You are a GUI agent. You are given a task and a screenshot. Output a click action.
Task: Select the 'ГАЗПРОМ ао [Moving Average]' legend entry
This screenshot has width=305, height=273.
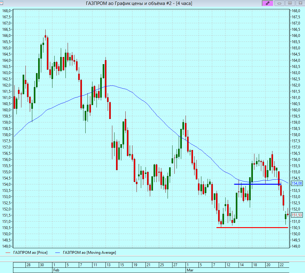(x=89, y=253)
